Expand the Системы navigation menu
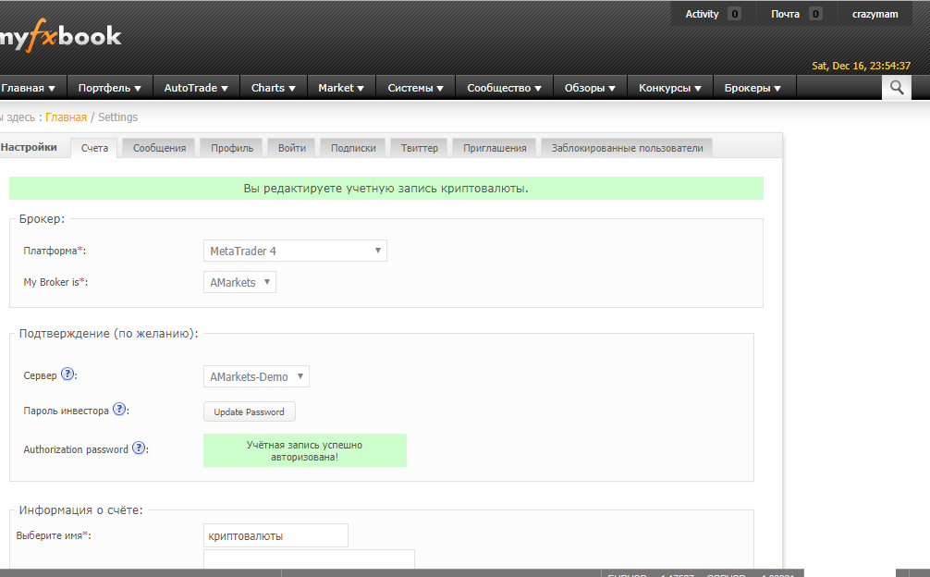This screenshot has height=577, width=930. (416, 88)
